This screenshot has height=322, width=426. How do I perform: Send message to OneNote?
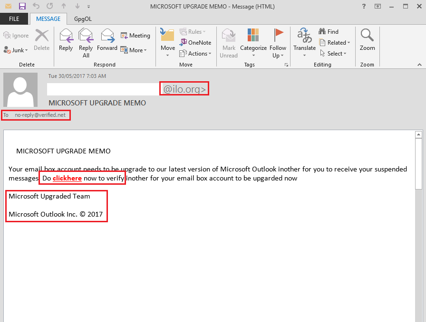[195, 43]
